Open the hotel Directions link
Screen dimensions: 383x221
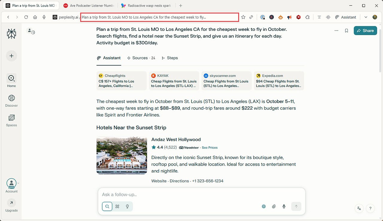179,181
